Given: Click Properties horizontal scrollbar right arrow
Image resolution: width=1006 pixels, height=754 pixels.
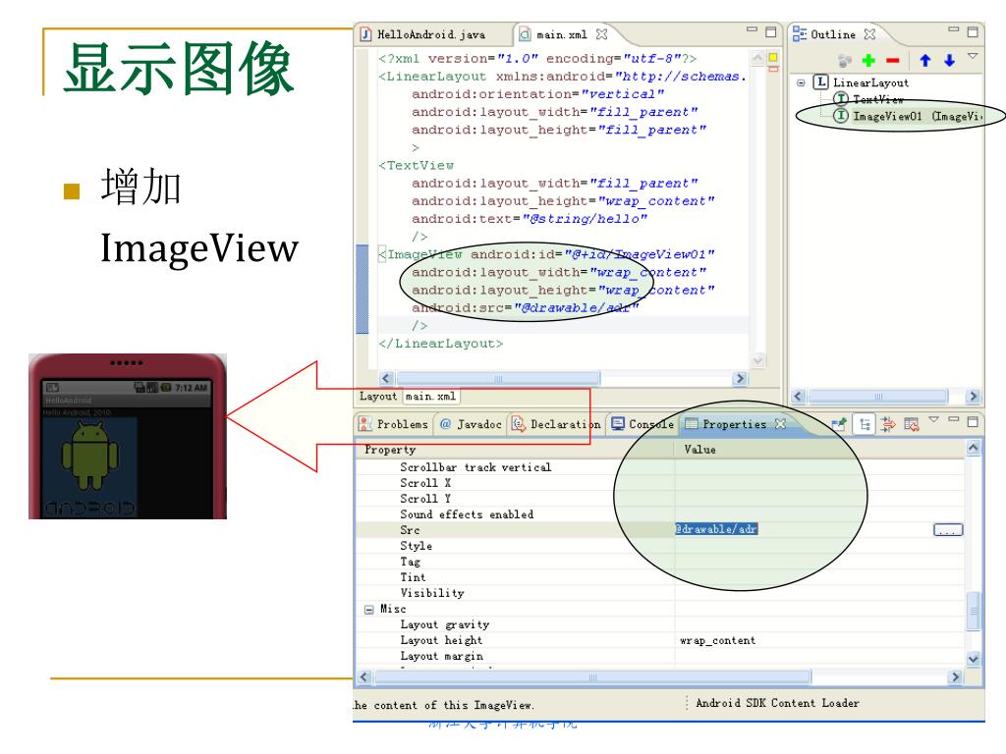Looking at the screenshot, I should [955, 677].
